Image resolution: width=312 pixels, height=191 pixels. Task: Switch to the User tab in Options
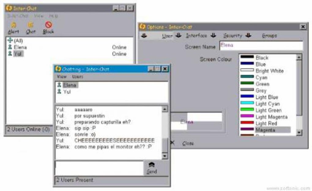point(167,36)
